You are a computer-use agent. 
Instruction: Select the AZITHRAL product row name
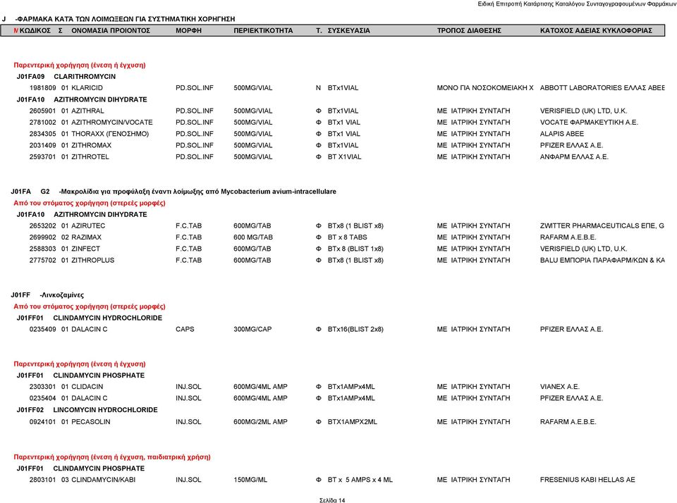[87, 111]
